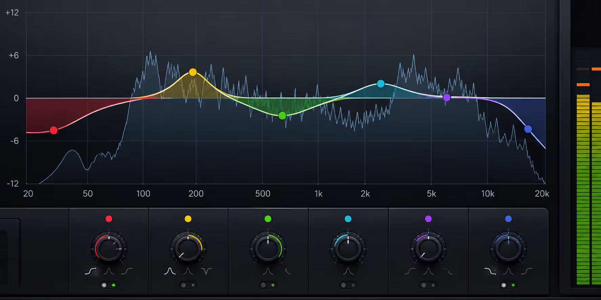Click the 50 frequency axis label
The height and width of the screenshot is (300, 601).
tap(88, 193)
